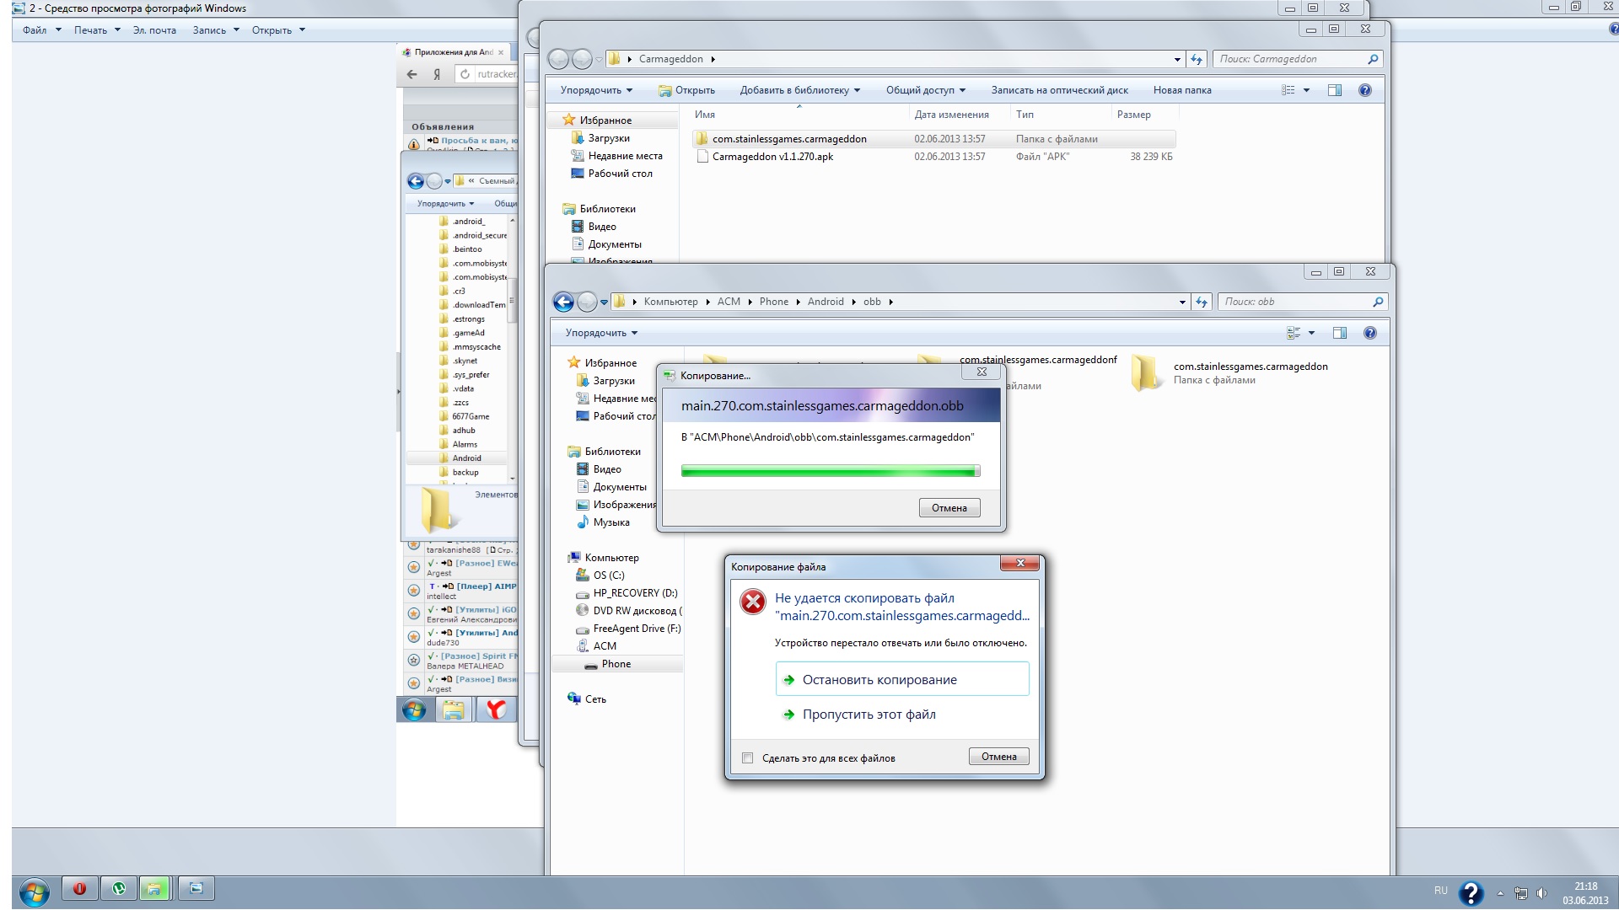This screenshot has width=1619, height=910.
Task: Click 'Остановить копирование' option
Action: click(x=879, y=679)
